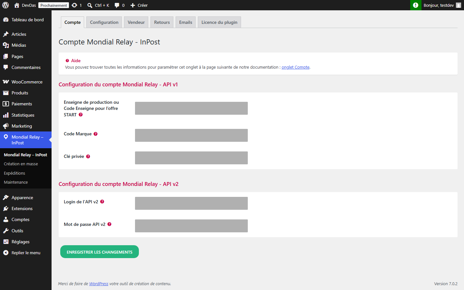Click the Version 7.0.2 text
This screenshot has width=464, height=290.
click(446, 284)
